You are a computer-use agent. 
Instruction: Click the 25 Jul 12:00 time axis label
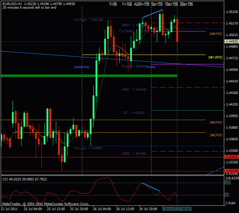(56, 209)
